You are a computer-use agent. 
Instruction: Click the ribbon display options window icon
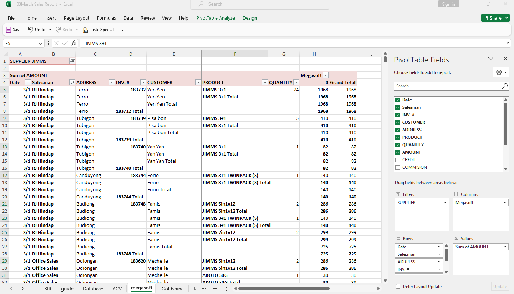(x=488, y=4)
